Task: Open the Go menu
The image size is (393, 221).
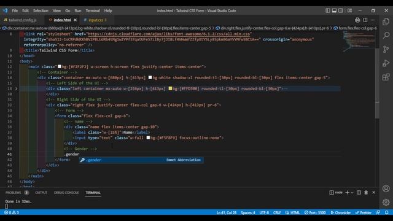Action: click(x=68, y=10)
